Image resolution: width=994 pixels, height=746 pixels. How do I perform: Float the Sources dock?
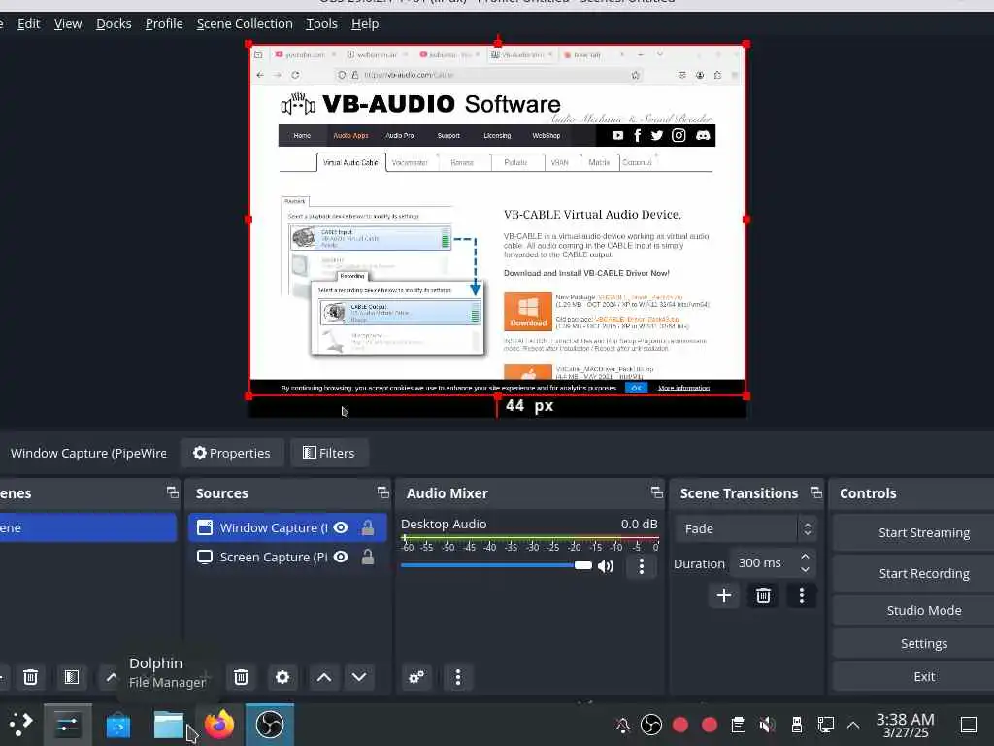coord(382,492)
